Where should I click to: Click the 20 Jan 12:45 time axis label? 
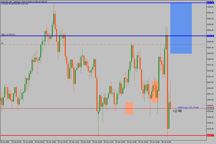[97, 142]
